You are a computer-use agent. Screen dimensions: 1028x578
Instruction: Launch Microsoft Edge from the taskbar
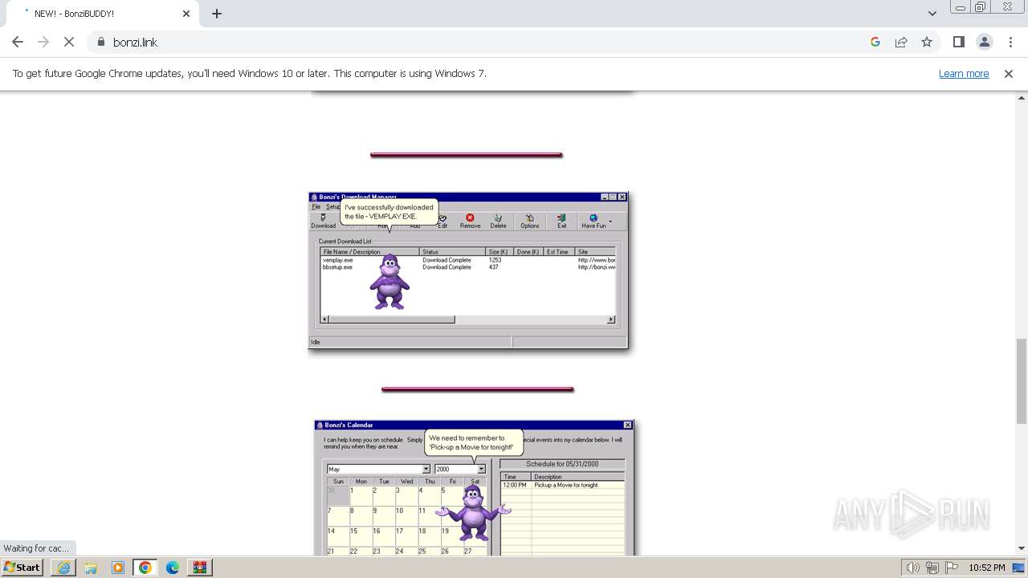point(173,568)
